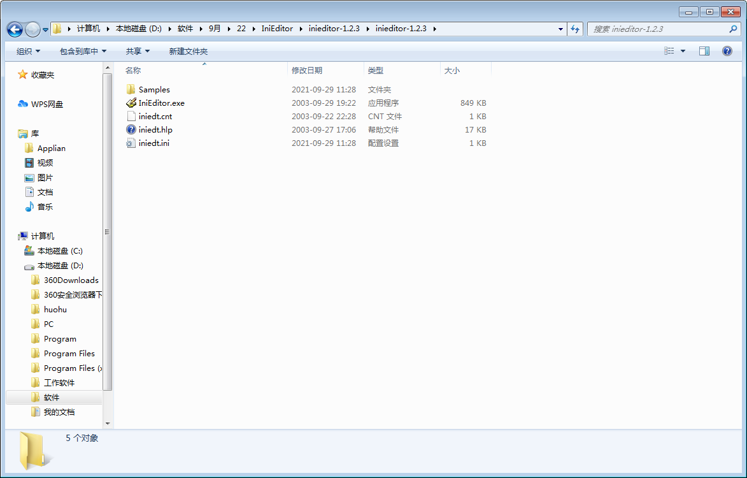Screen dimensions: 747x478
Task: Open the view options dropdown arrow
Action: [x=683, y=51]
